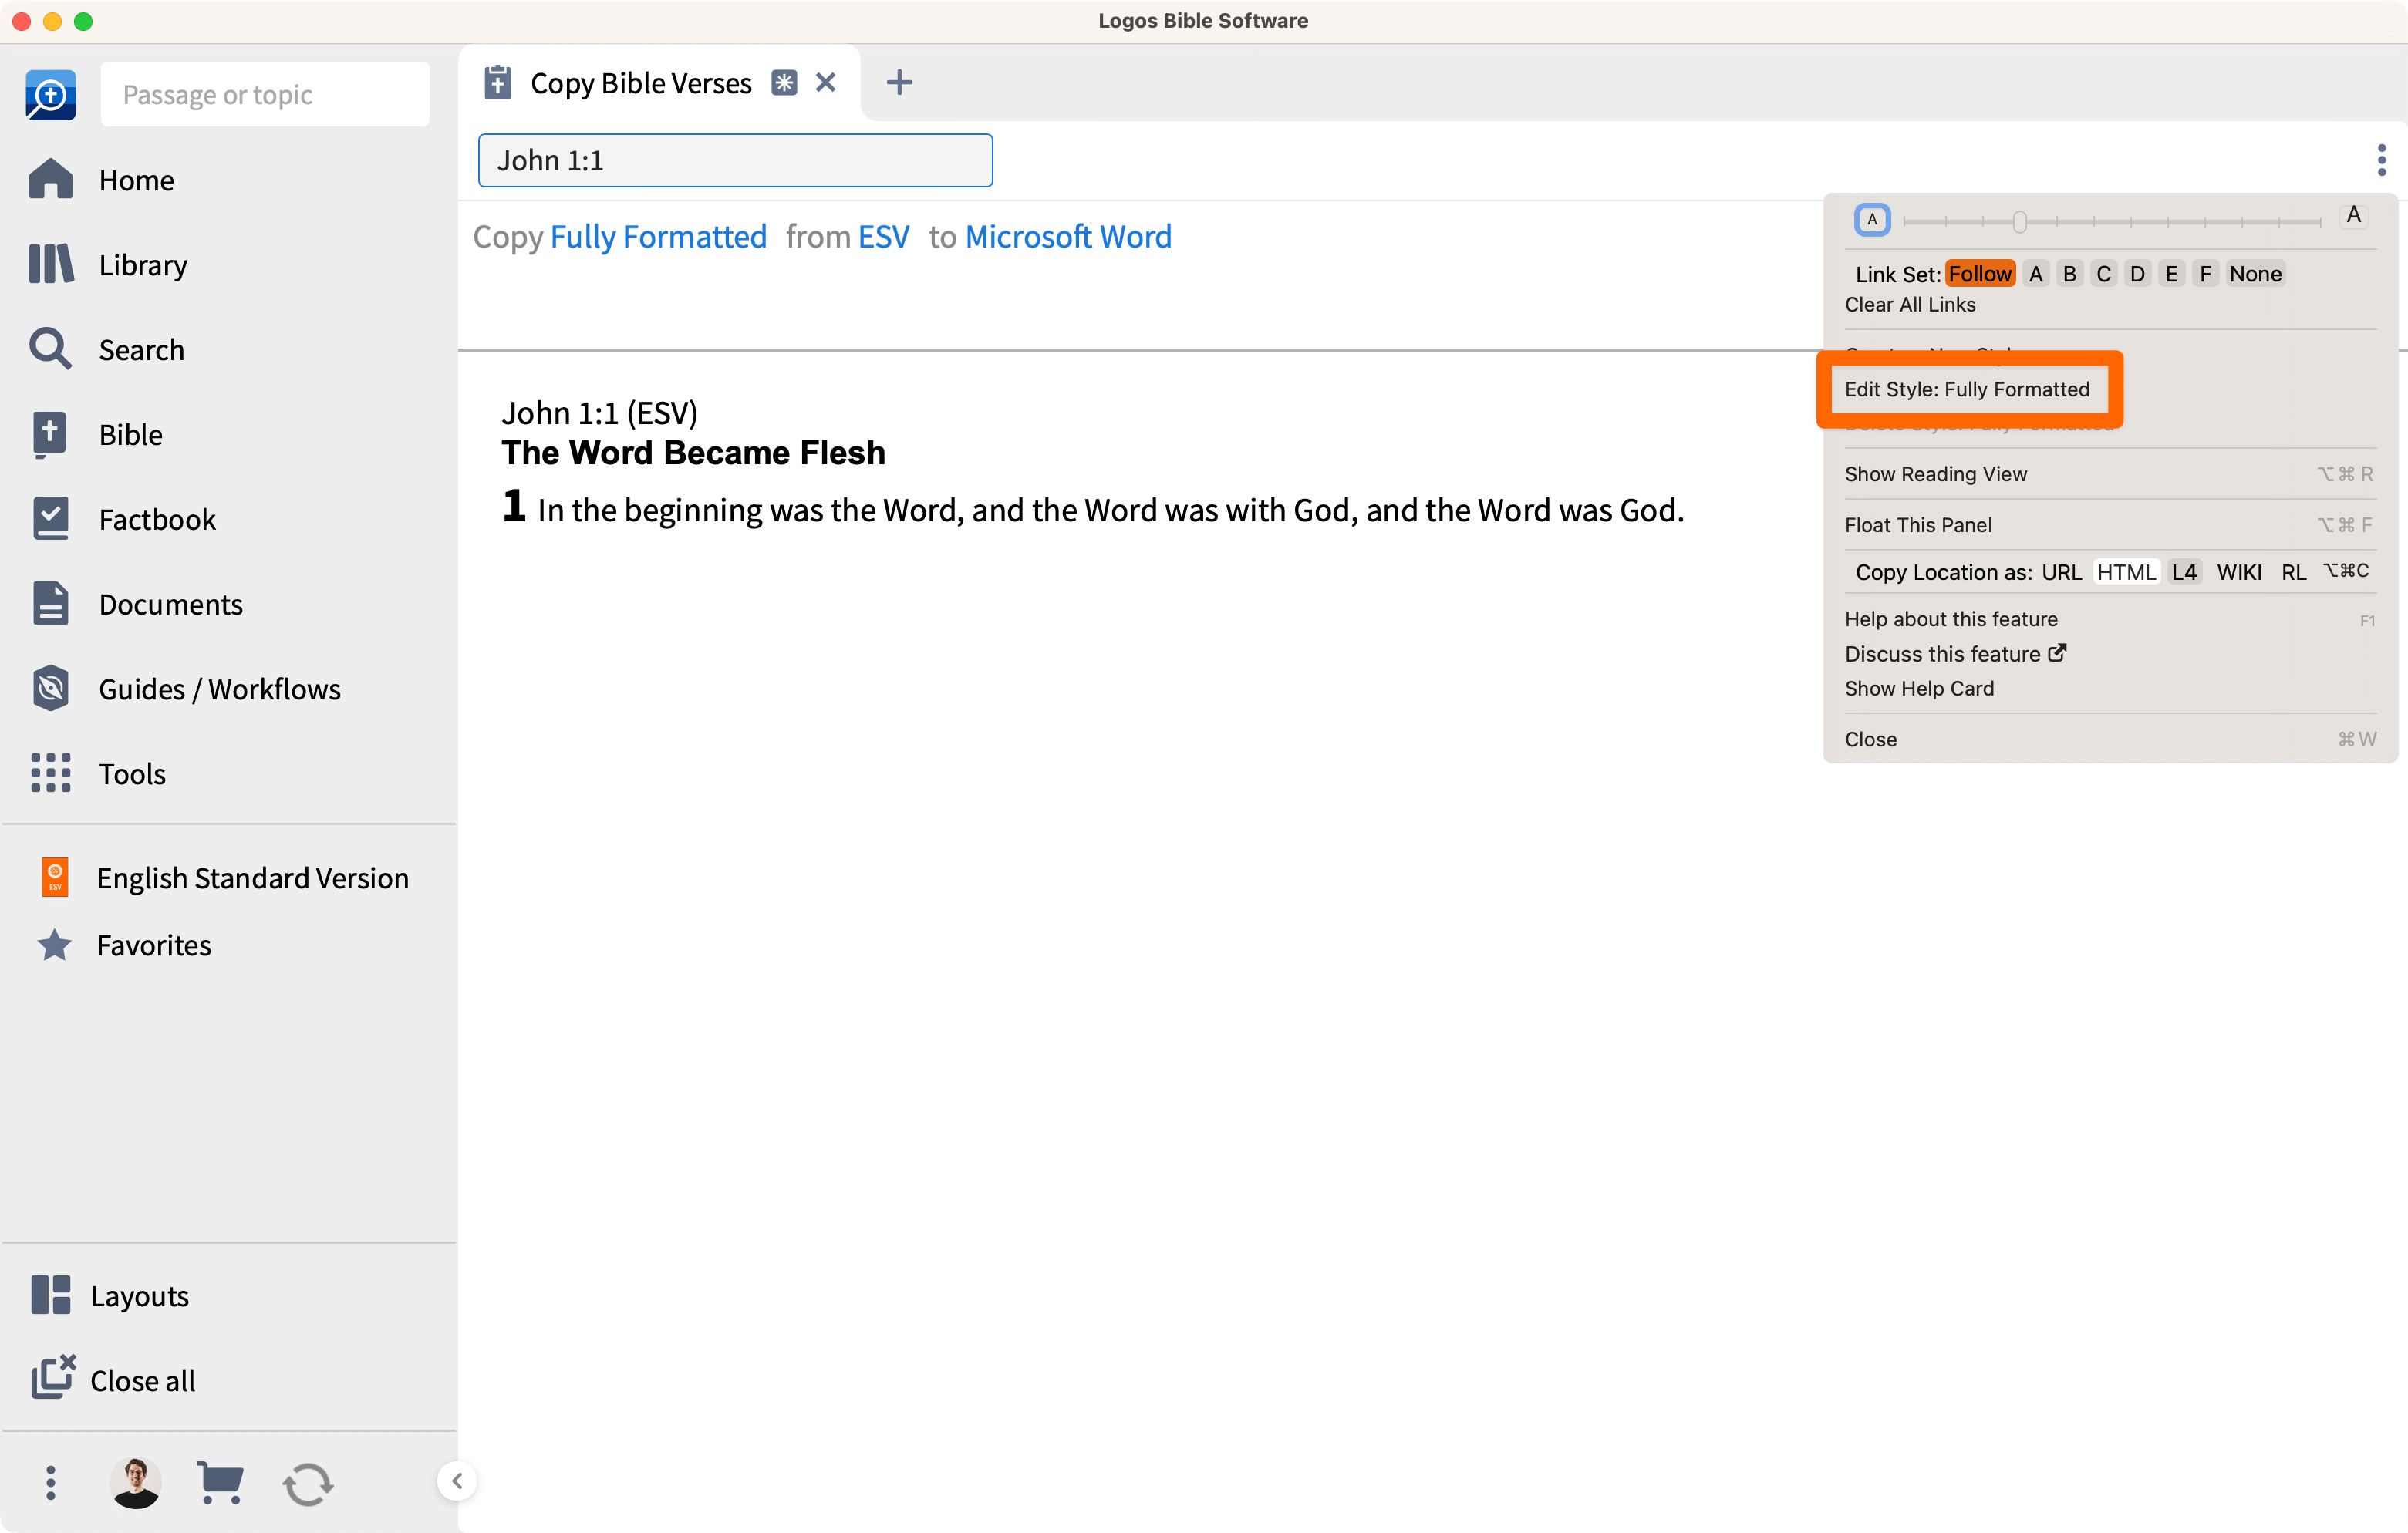The width and height of the screenshot is (2408, 1533).
Task: Click the Copy Bible Verses tab icon
Action: point(497,83)
